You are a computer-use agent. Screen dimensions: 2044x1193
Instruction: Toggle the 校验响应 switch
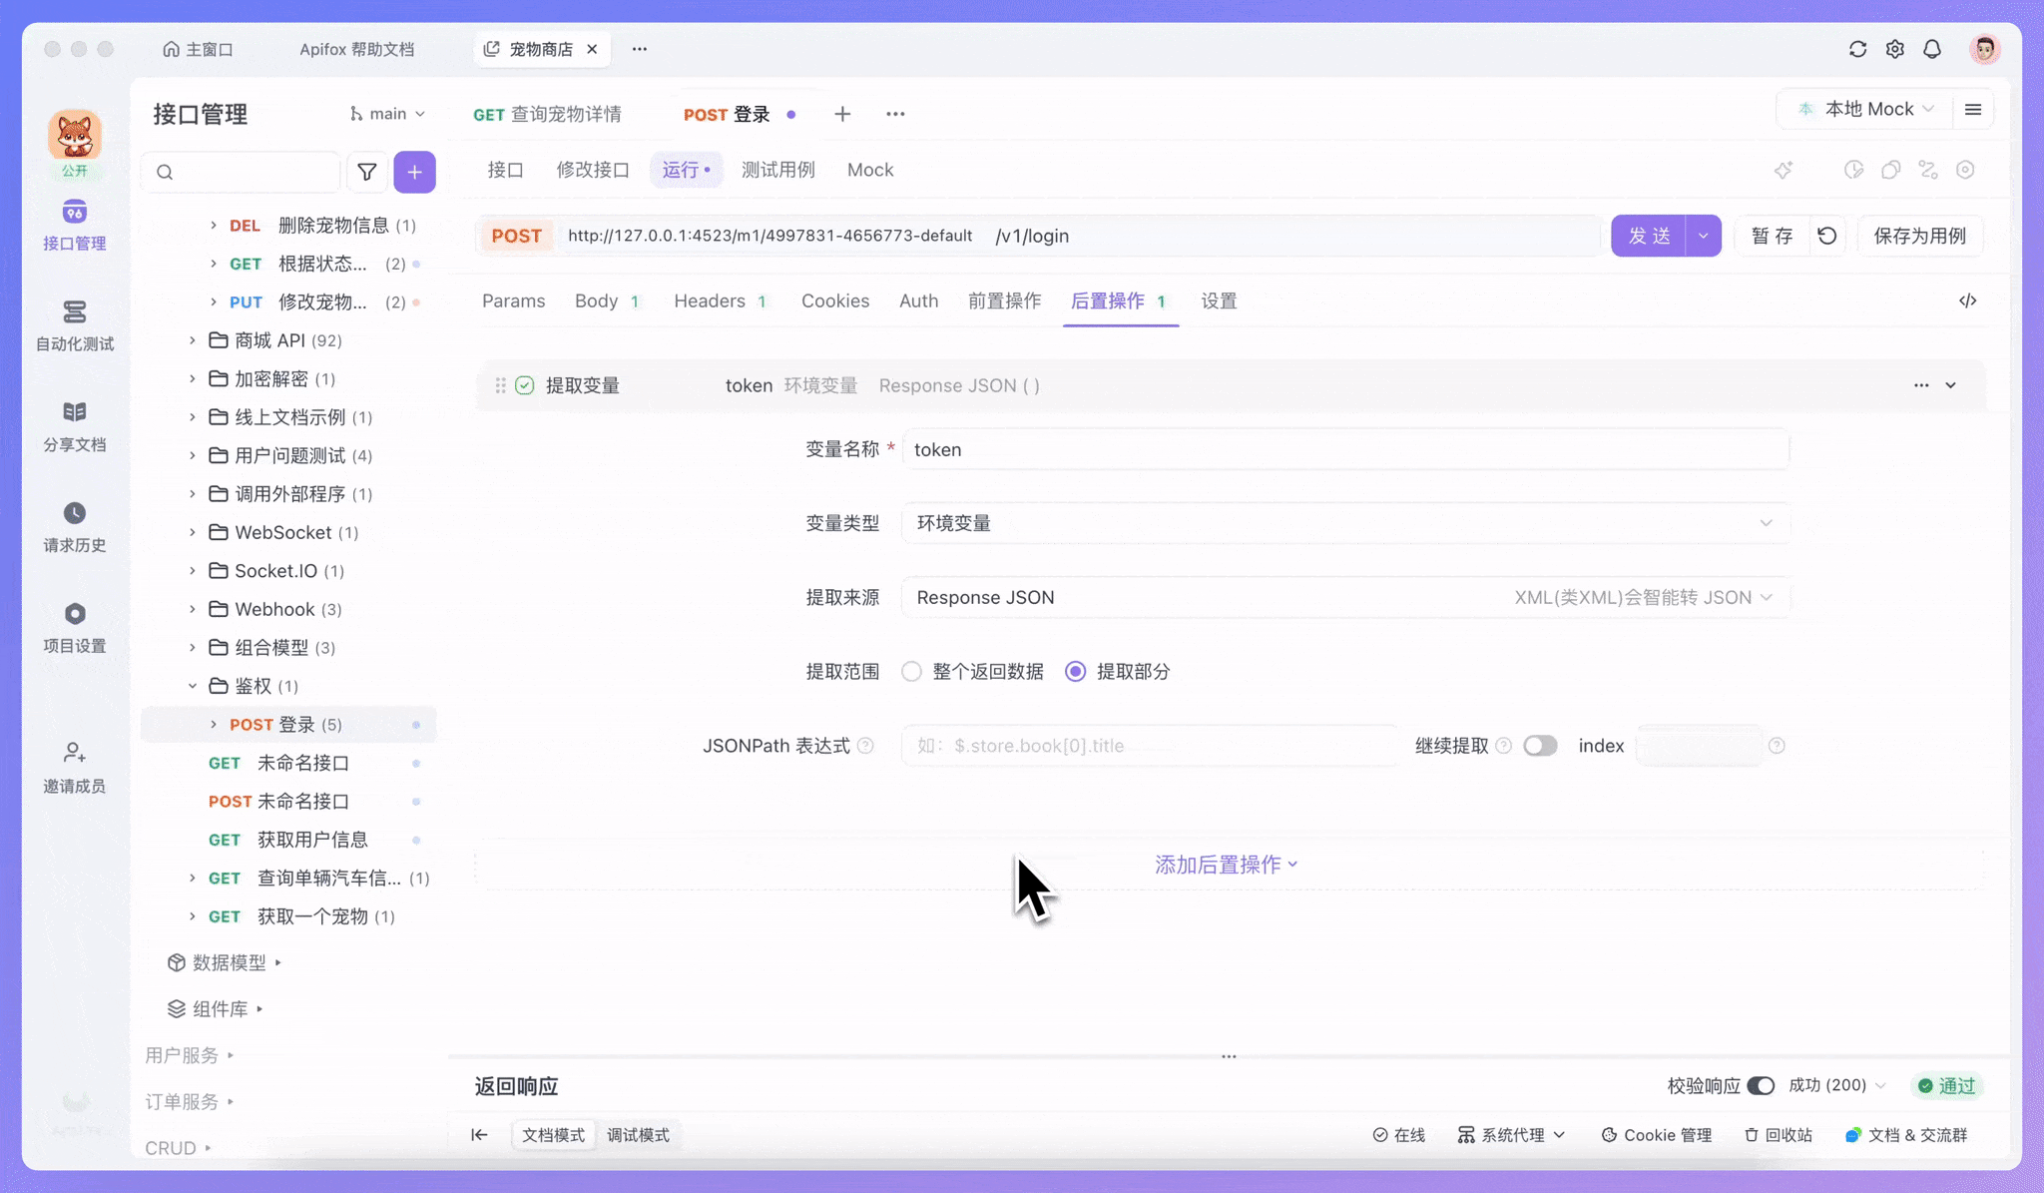tap(1761, 1085)
